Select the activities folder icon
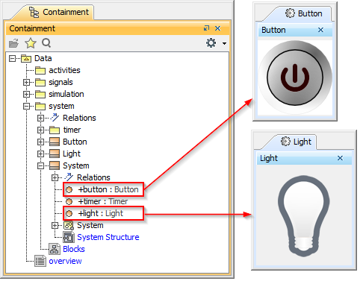360x281 pixels. tap(40, 71)
